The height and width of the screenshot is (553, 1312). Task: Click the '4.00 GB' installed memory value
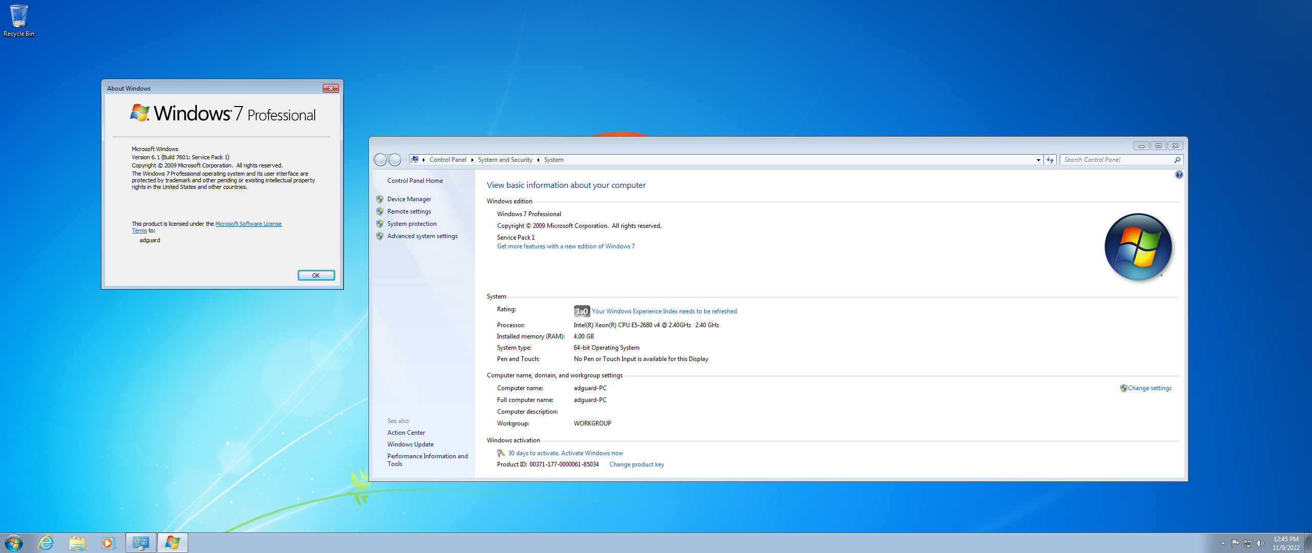(x=584, y=336)
